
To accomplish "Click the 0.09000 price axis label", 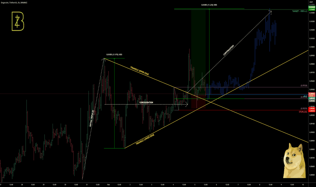I will pos(312,132).
